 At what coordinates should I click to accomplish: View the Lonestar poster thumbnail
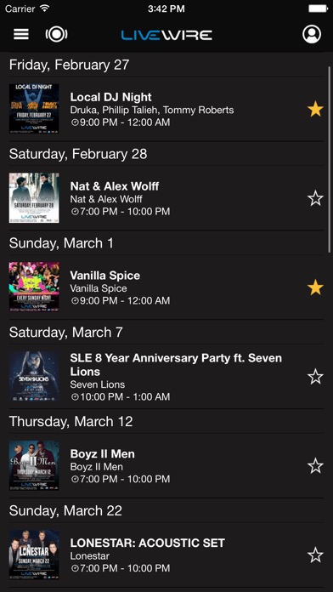34,555
